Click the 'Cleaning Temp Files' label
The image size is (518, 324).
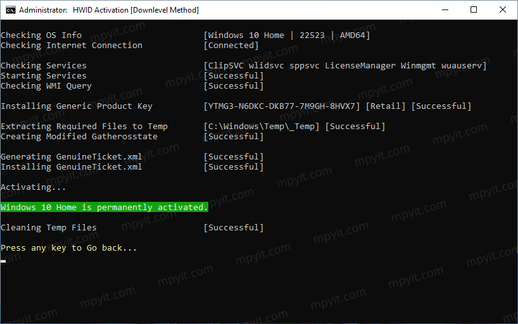(x=49, y=228)
